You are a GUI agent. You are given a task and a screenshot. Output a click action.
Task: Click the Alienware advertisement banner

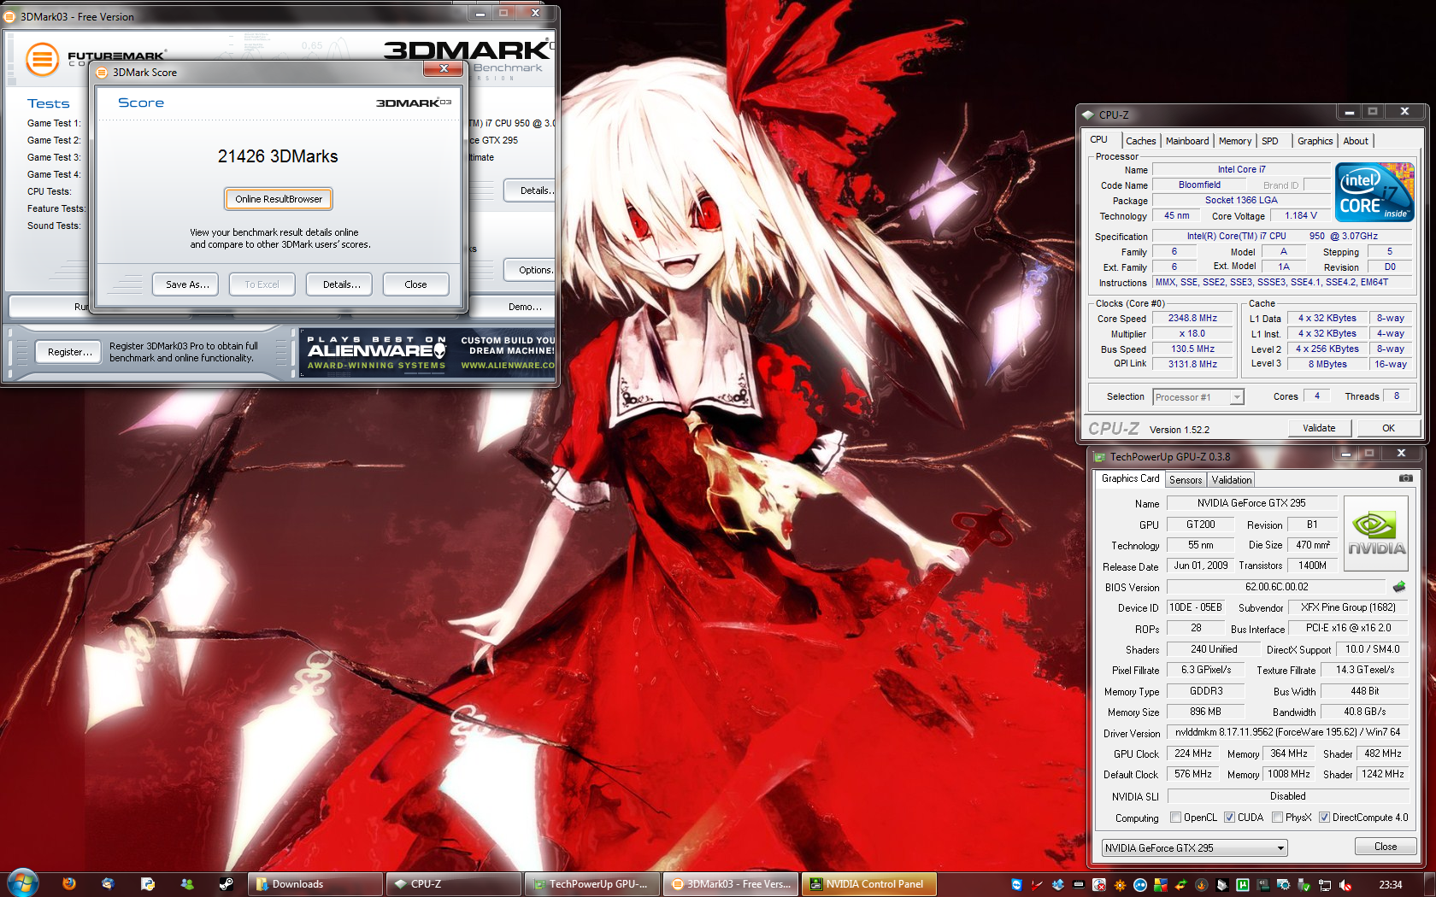click(x=427, y=352)
